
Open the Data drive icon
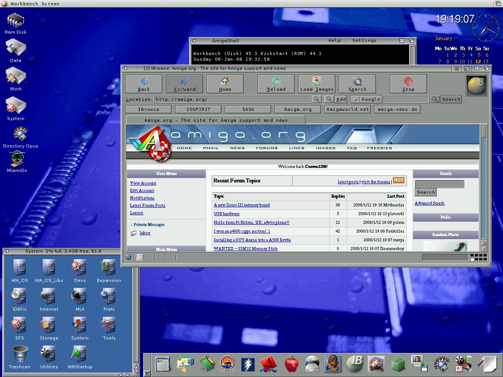[x=15, y=51]
